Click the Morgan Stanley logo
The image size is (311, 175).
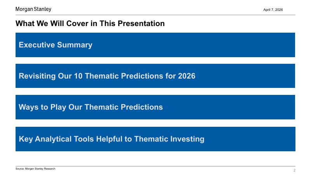(33, 9)
